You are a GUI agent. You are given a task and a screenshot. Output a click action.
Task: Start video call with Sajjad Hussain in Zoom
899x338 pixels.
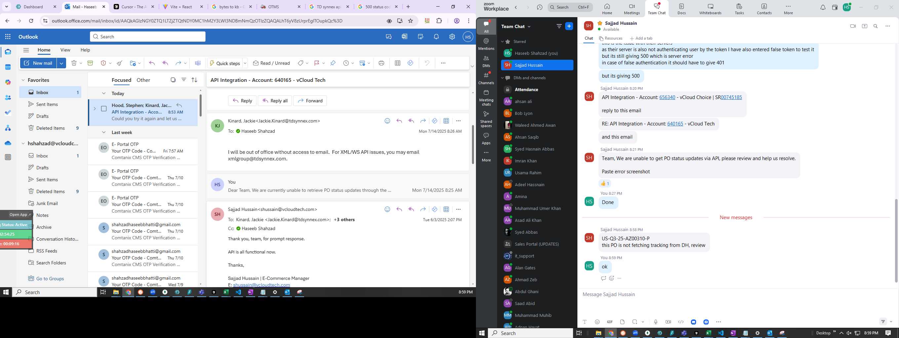pyautogui.click(x=853, y=26)
